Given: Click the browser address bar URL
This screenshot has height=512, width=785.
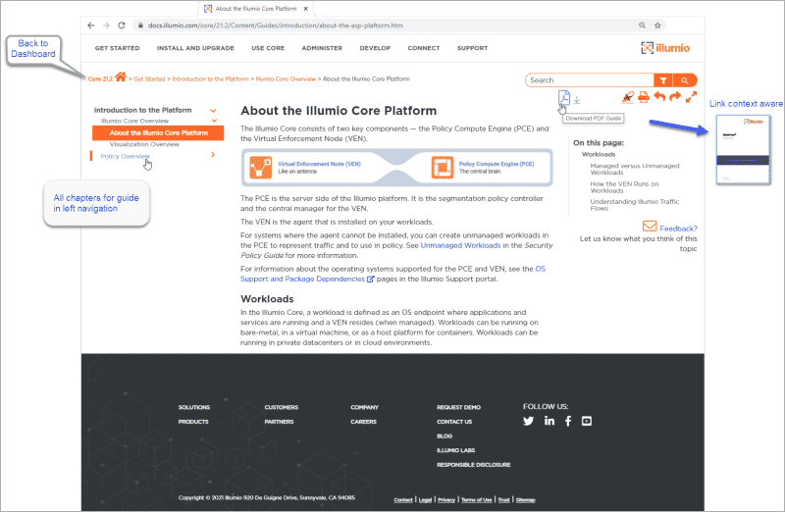Looking at the screenshot, I should click(276, 26).
